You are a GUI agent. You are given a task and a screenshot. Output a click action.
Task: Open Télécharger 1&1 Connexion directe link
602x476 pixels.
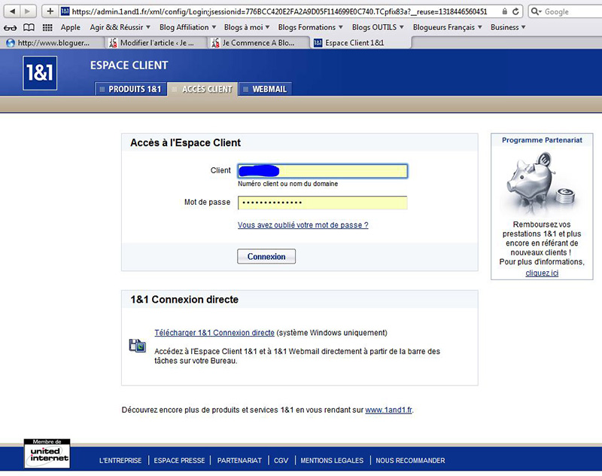coord(214,333)
